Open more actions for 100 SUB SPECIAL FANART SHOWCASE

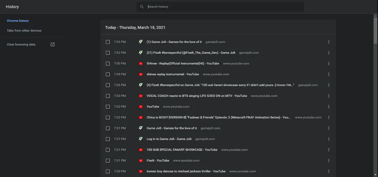point(328,150)
